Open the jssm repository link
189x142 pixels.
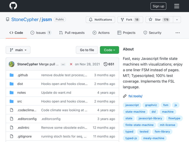47,20
